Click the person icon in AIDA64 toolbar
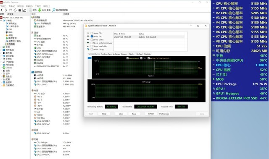This screenshot has width=269, height=159. tap(20, 10)
